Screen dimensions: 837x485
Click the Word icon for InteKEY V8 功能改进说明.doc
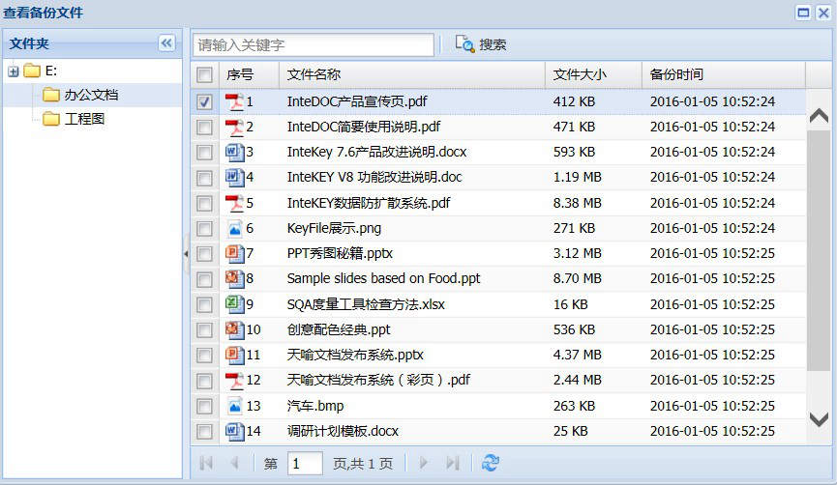[234, 178]
